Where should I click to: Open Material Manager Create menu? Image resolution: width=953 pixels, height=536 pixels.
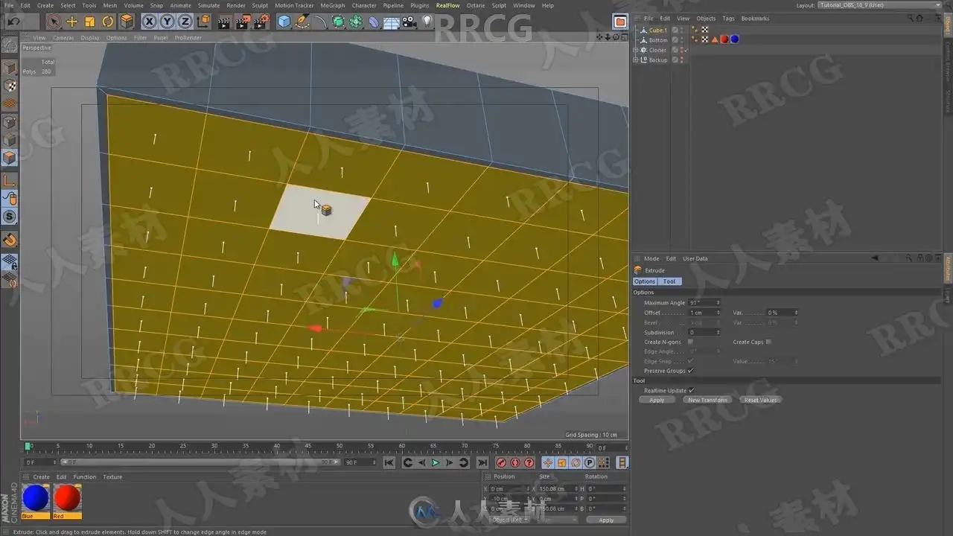click(x=42, y=476)
